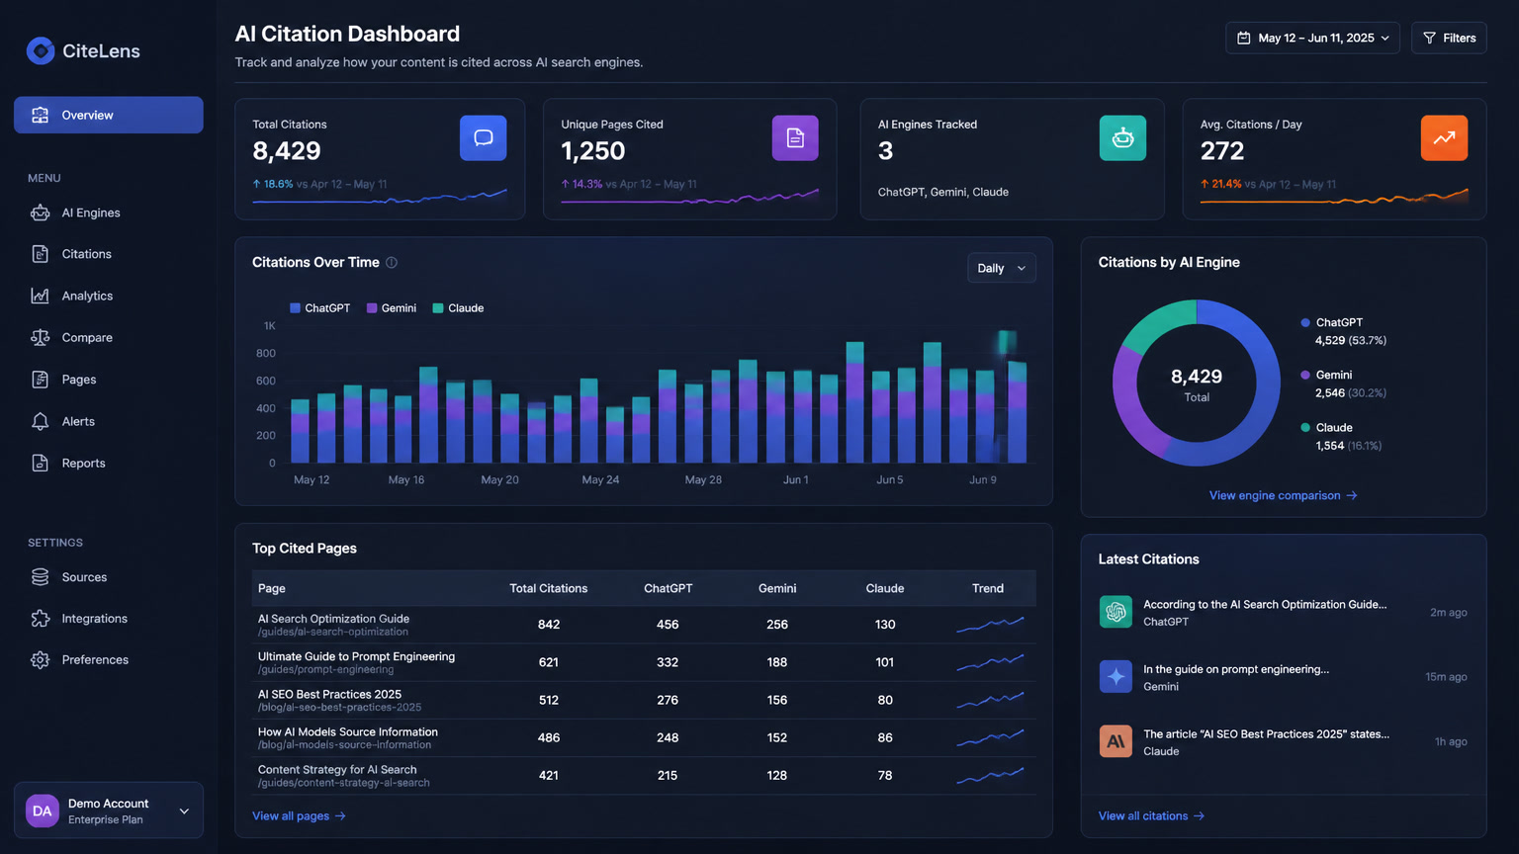This screenshot has height=854, width=1519.
Task: Toggle ChatGPT series in chart legend
Action: (x=319, y=308)
